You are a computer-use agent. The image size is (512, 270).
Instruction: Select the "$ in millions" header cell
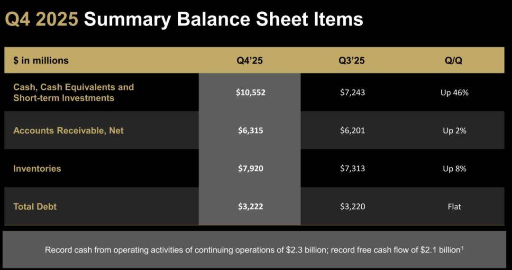pos(41,60)
